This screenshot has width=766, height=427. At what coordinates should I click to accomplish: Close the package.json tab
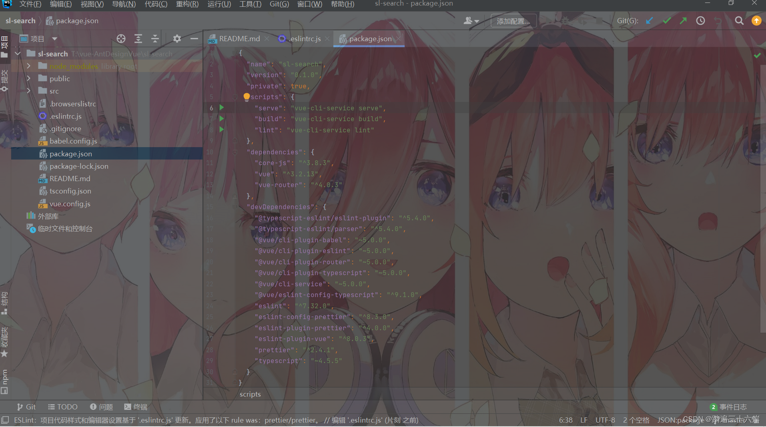(399, 39)
